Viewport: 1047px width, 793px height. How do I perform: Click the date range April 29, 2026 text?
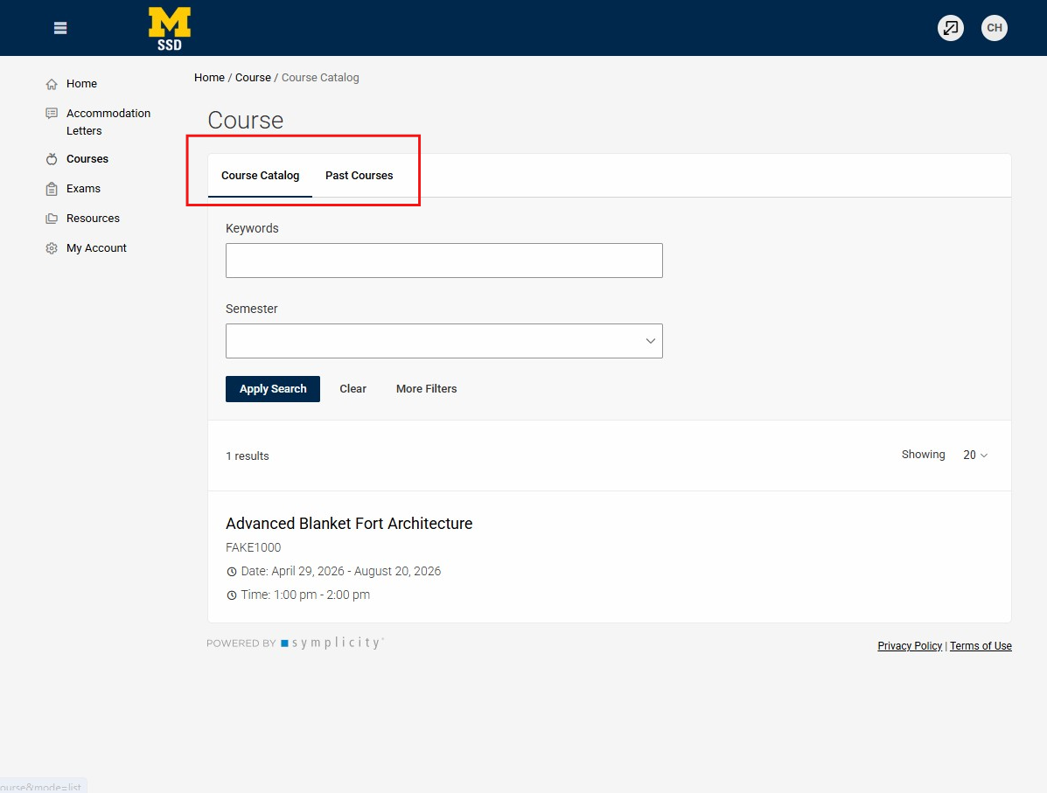(340, 572)
